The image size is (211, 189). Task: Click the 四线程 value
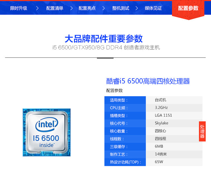[161, 139]
